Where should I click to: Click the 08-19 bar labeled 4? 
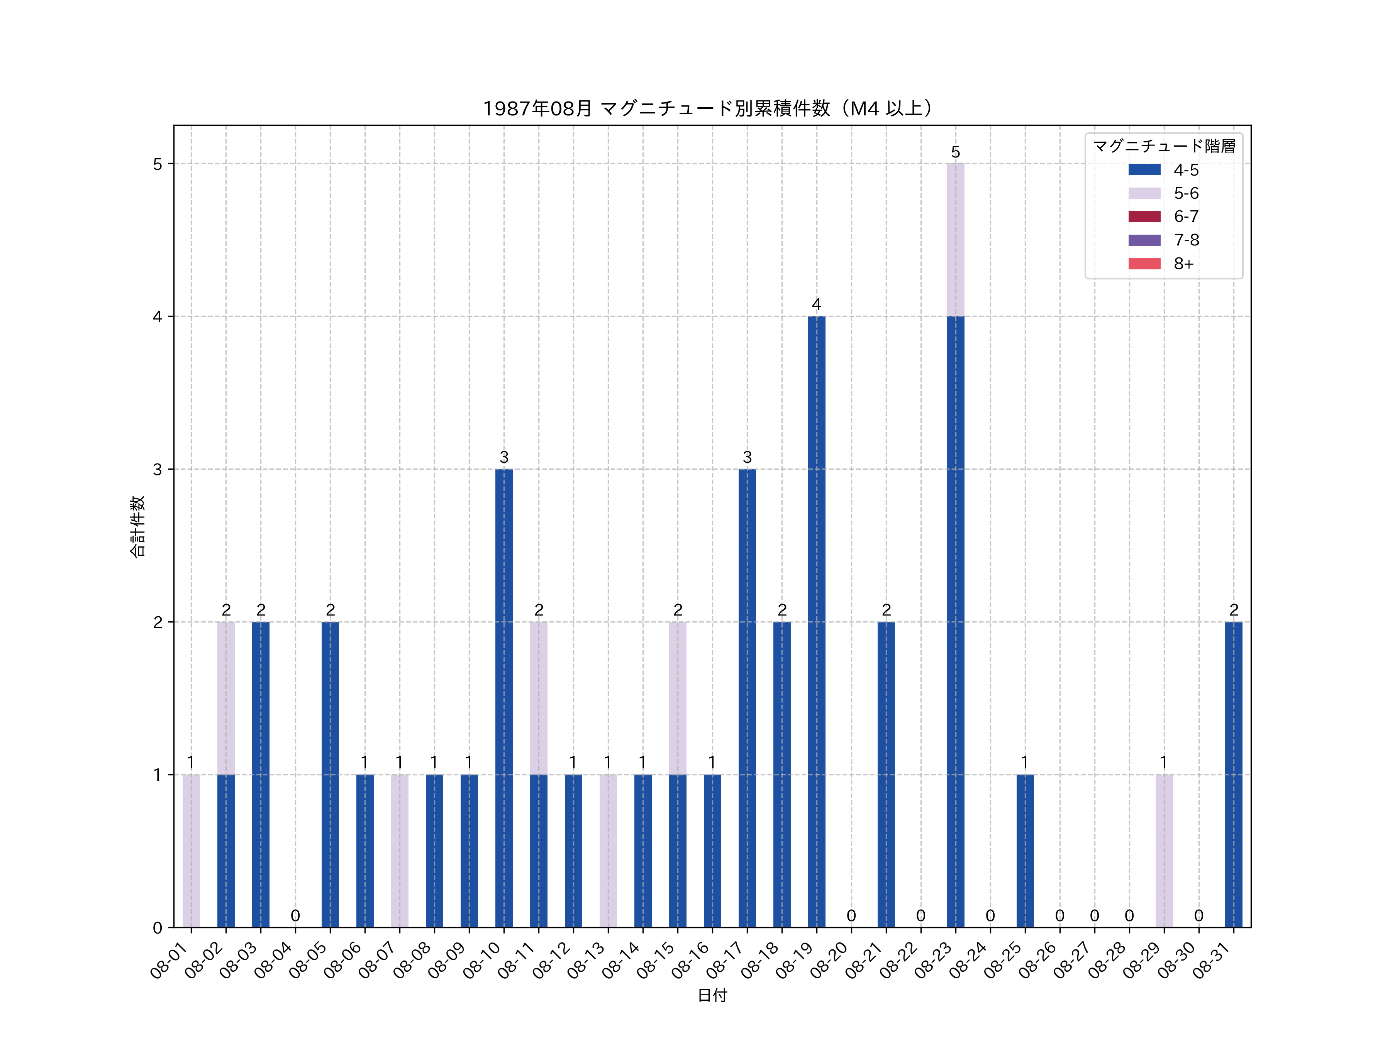[816, 622]
